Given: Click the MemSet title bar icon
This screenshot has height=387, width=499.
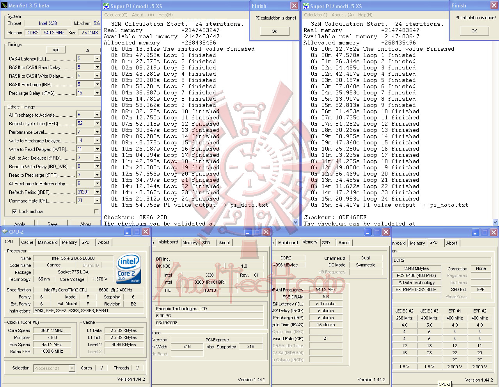Looking at the screenshot, I should point(4,5).
